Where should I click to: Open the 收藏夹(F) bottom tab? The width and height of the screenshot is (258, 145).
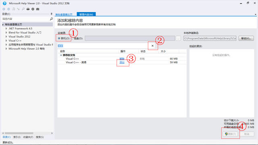click(28, 137)
